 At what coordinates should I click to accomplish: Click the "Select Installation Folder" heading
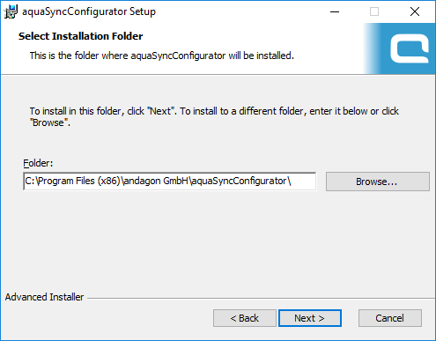click(x=81, y=36)
